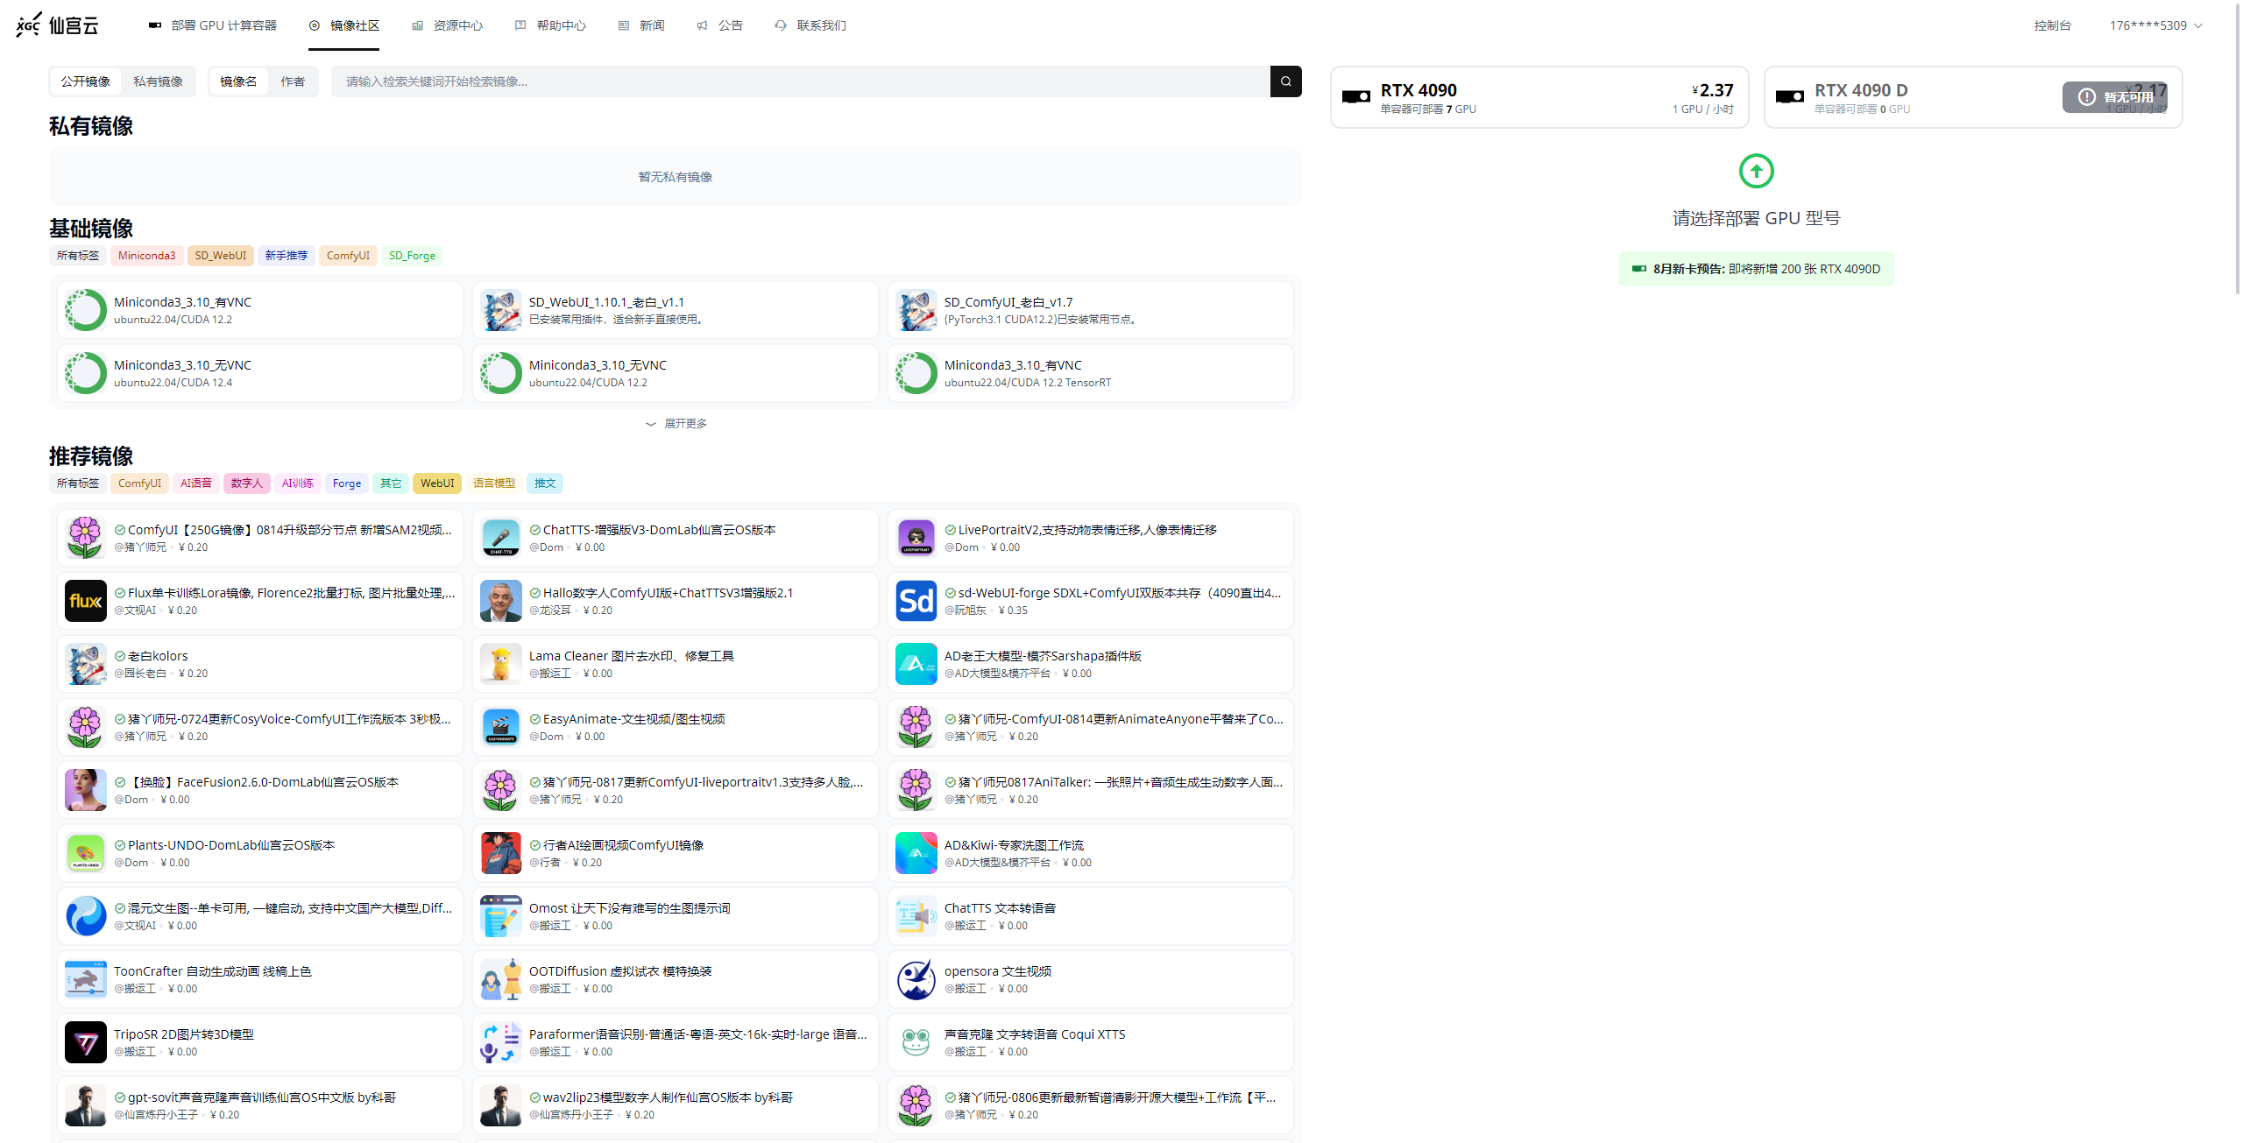Screen dimensions: 2243x1143
Task: Click the 混元文生图 blue swirl icon
Action: coord(86,916)
